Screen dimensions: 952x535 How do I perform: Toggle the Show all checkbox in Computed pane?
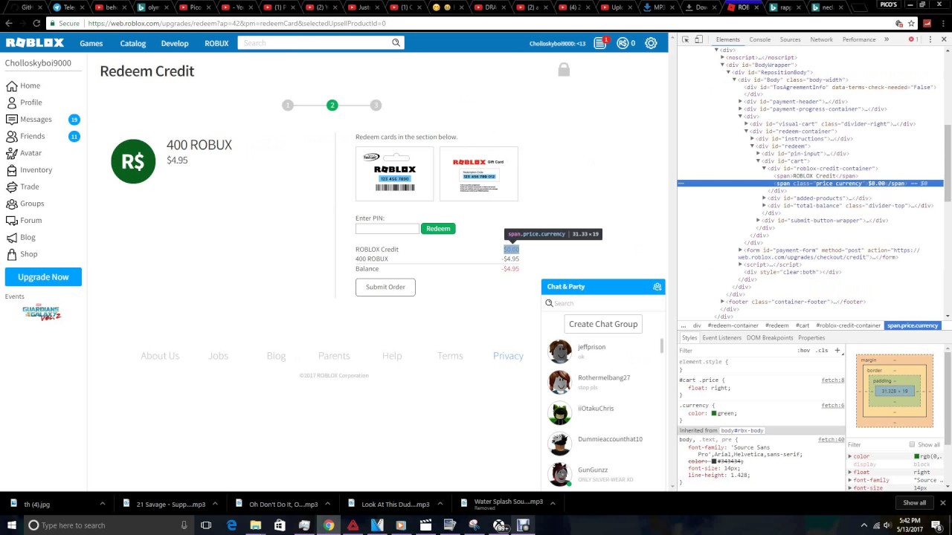coord(912,444)
